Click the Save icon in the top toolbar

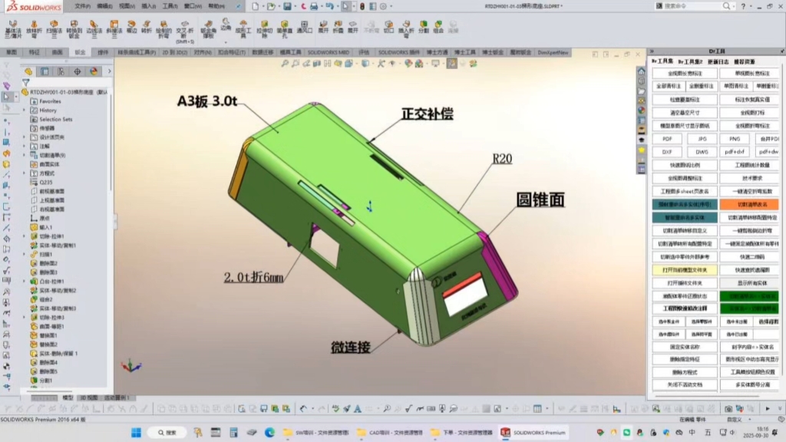point(287,6)
